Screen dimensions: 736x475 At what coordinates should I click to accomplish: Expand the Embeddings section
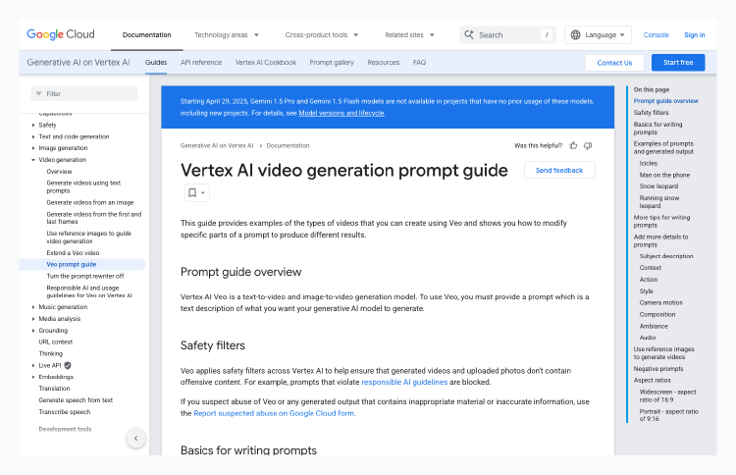(33, 377)
